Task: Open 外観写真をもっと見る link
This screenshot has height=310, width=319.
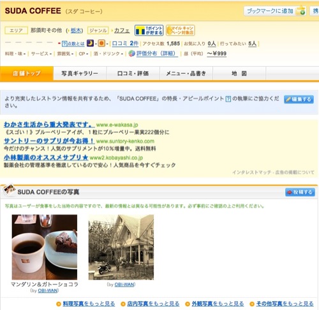Action: 218,304
